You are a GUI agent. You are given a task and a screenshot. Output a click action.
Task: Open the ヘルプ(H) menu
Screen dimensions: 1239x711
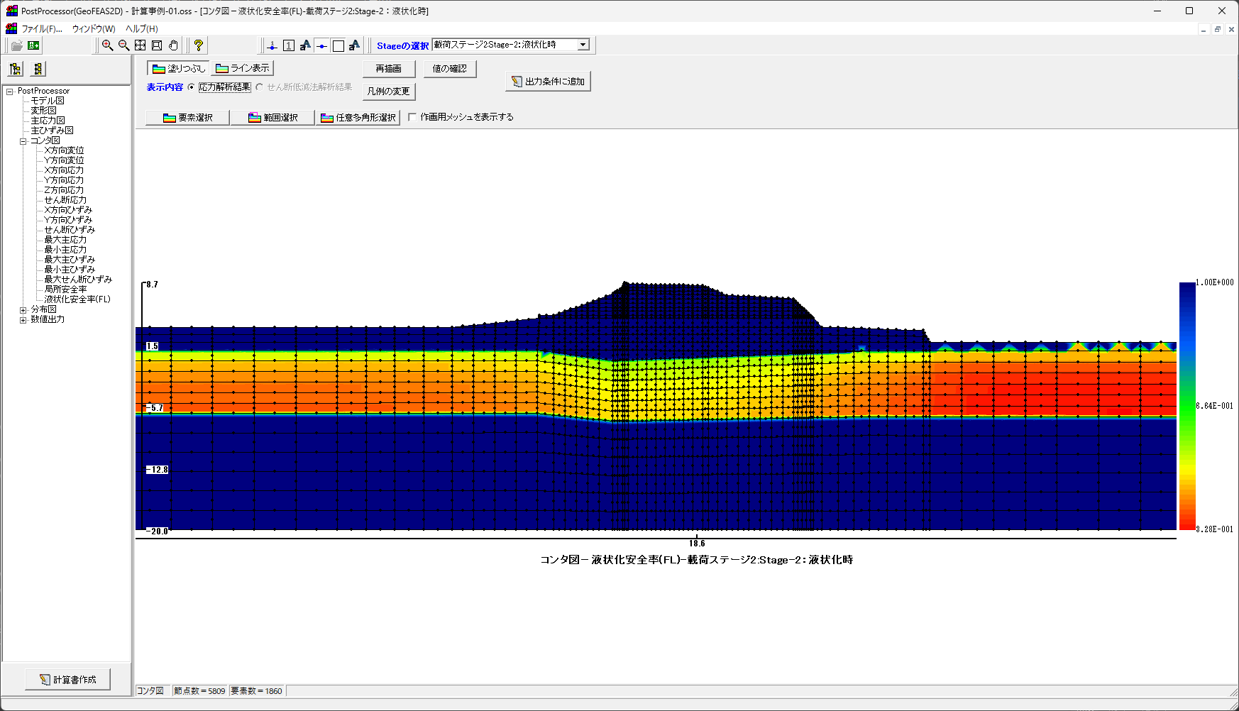coord(142,29)
